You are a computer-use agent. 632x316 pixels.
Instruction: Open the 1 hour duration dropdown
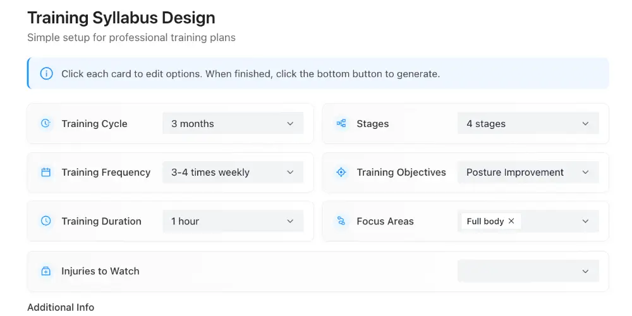pos(233,221)
